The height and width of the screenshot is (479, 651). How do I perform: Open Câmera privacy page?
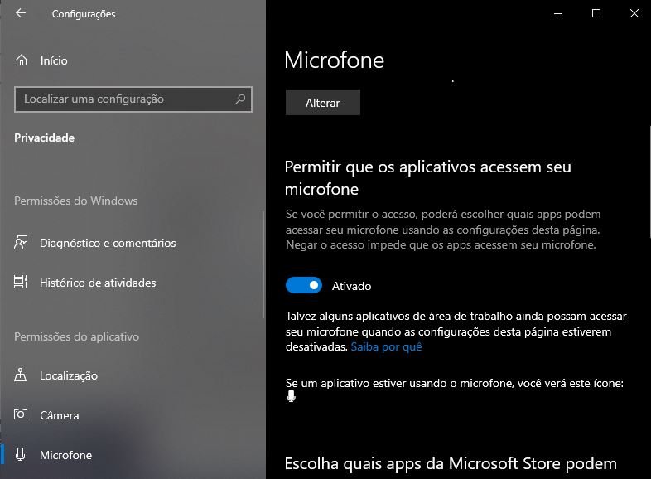tap(131, 415)
